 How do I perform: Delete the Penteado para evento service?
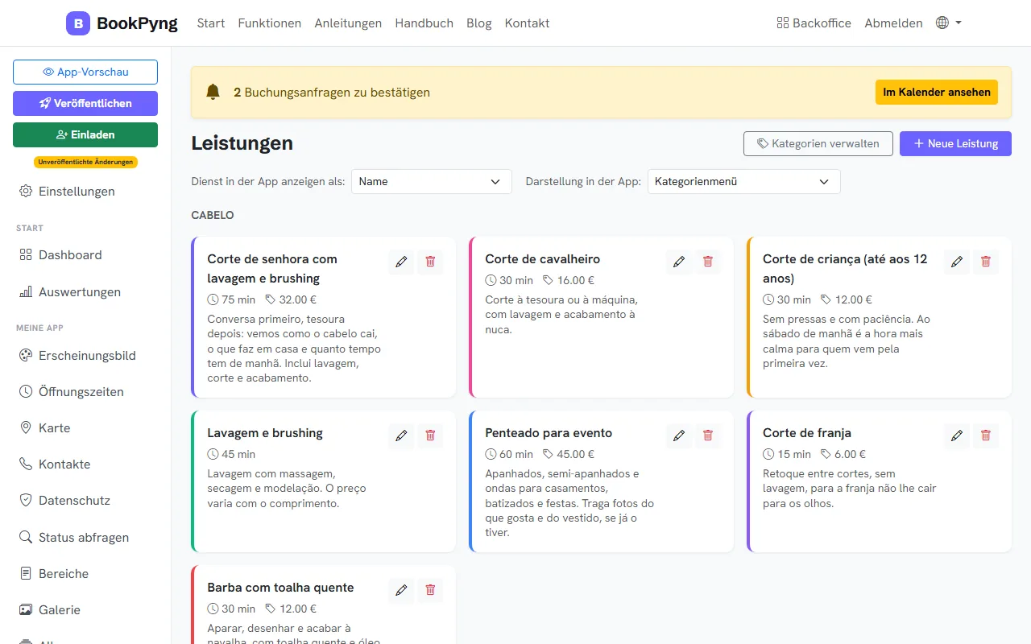click(x=708, y=436)
